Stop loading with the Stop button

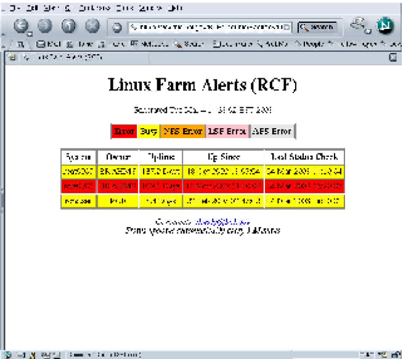point(92,25)
